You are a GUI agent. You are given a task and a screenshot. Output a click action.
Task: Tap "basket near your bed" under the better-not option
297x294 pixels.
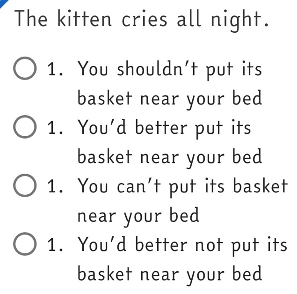click(169, 273)
